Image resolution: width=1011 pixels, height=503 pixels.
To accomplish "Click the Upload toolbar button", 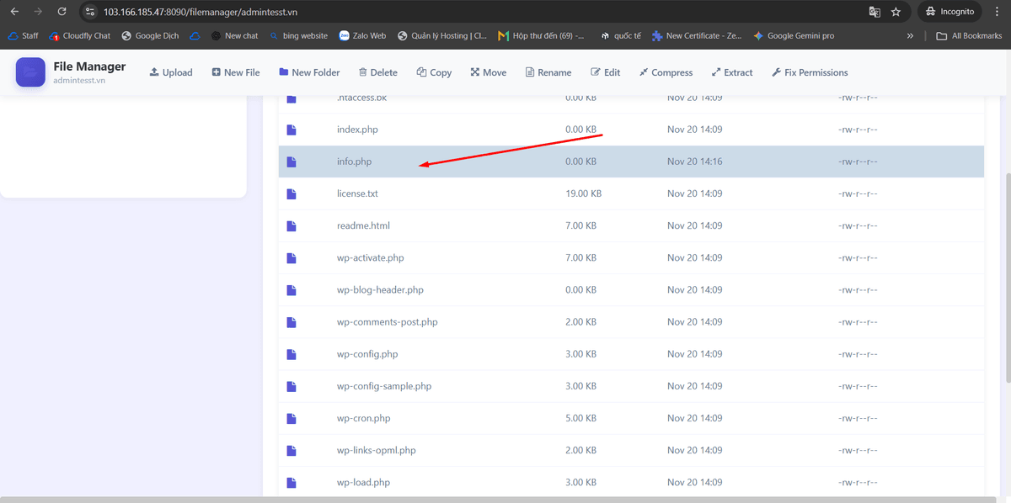I will tap(171, 72).
